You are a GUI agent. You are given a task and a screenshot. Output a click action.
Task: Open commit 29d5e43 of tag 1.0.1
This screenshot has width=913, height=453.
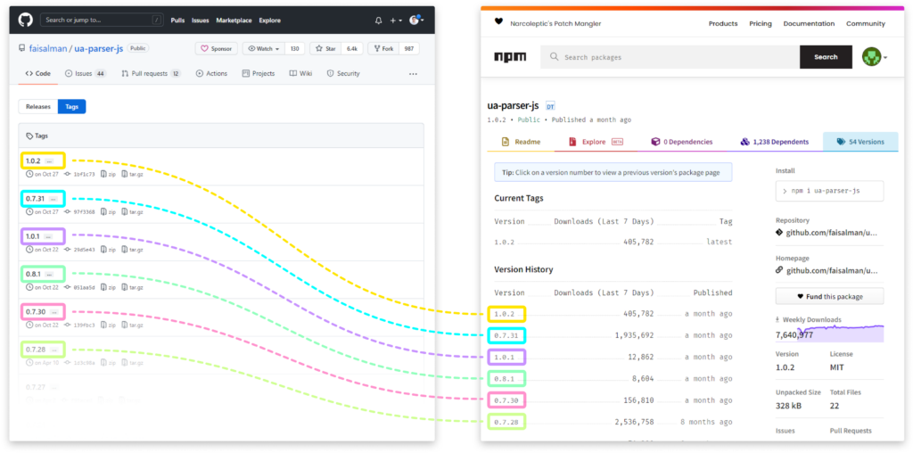tap(79, 249)
